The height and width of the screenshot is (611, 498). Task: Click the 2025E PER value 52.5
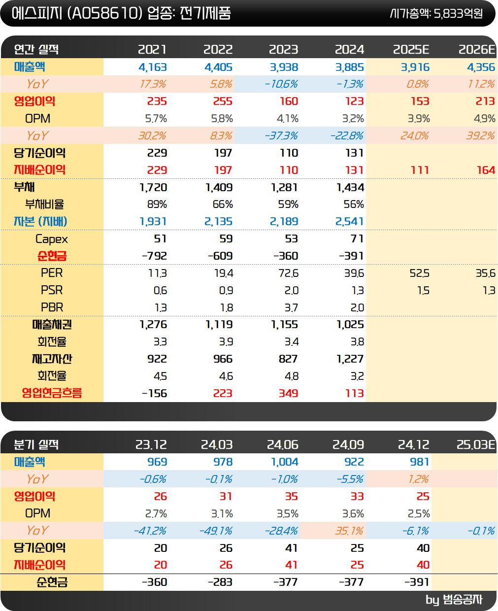(419, 273)
